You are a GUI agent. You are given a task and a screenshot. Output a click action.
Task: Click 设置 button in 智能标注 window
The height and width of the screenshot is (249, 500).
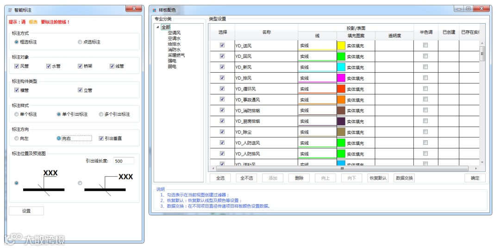26,211
